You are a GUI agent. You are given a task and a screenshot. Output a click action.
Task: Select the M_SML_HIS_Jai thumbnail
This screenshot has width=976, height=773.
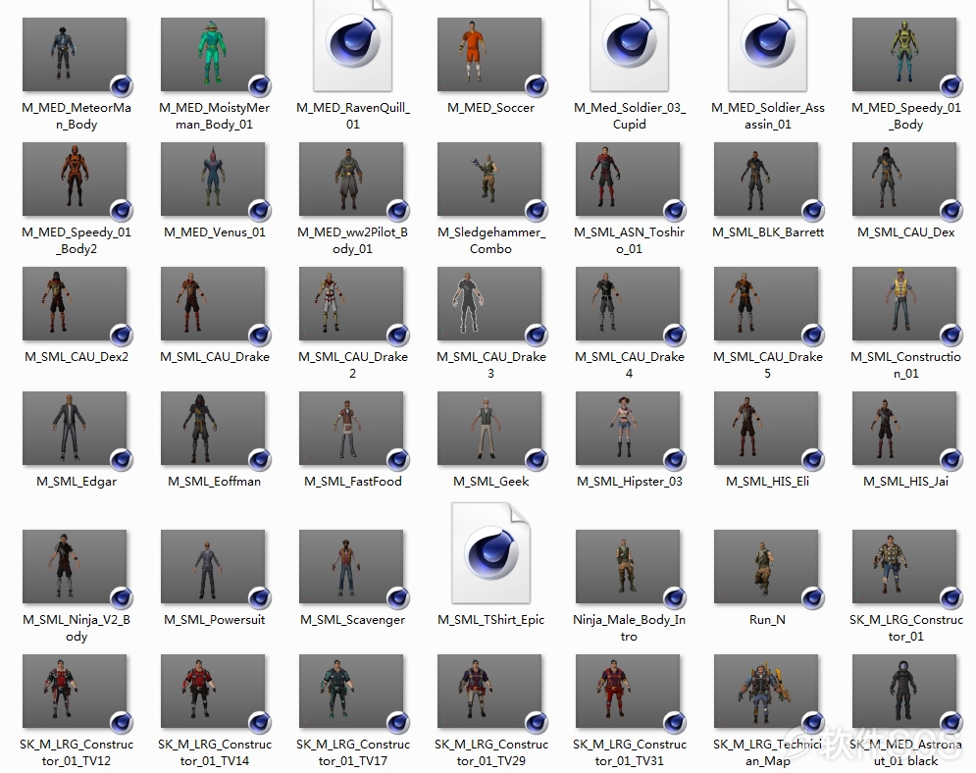coord(904,429)
